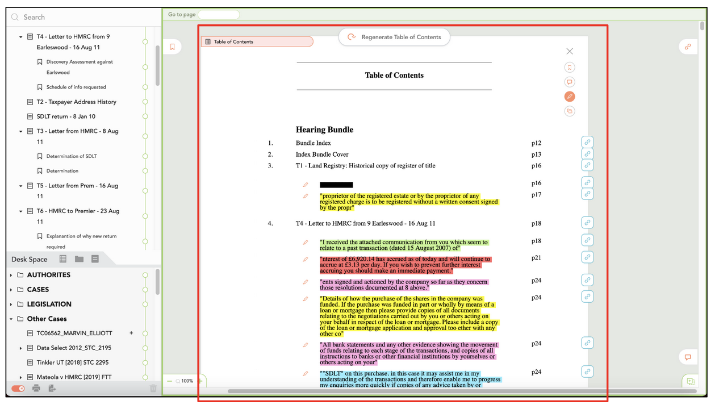The image size is (719, 409).
Task: Click pen icon beside 'proprietor of the registered estate' highlight
Action: coord(306,196)
